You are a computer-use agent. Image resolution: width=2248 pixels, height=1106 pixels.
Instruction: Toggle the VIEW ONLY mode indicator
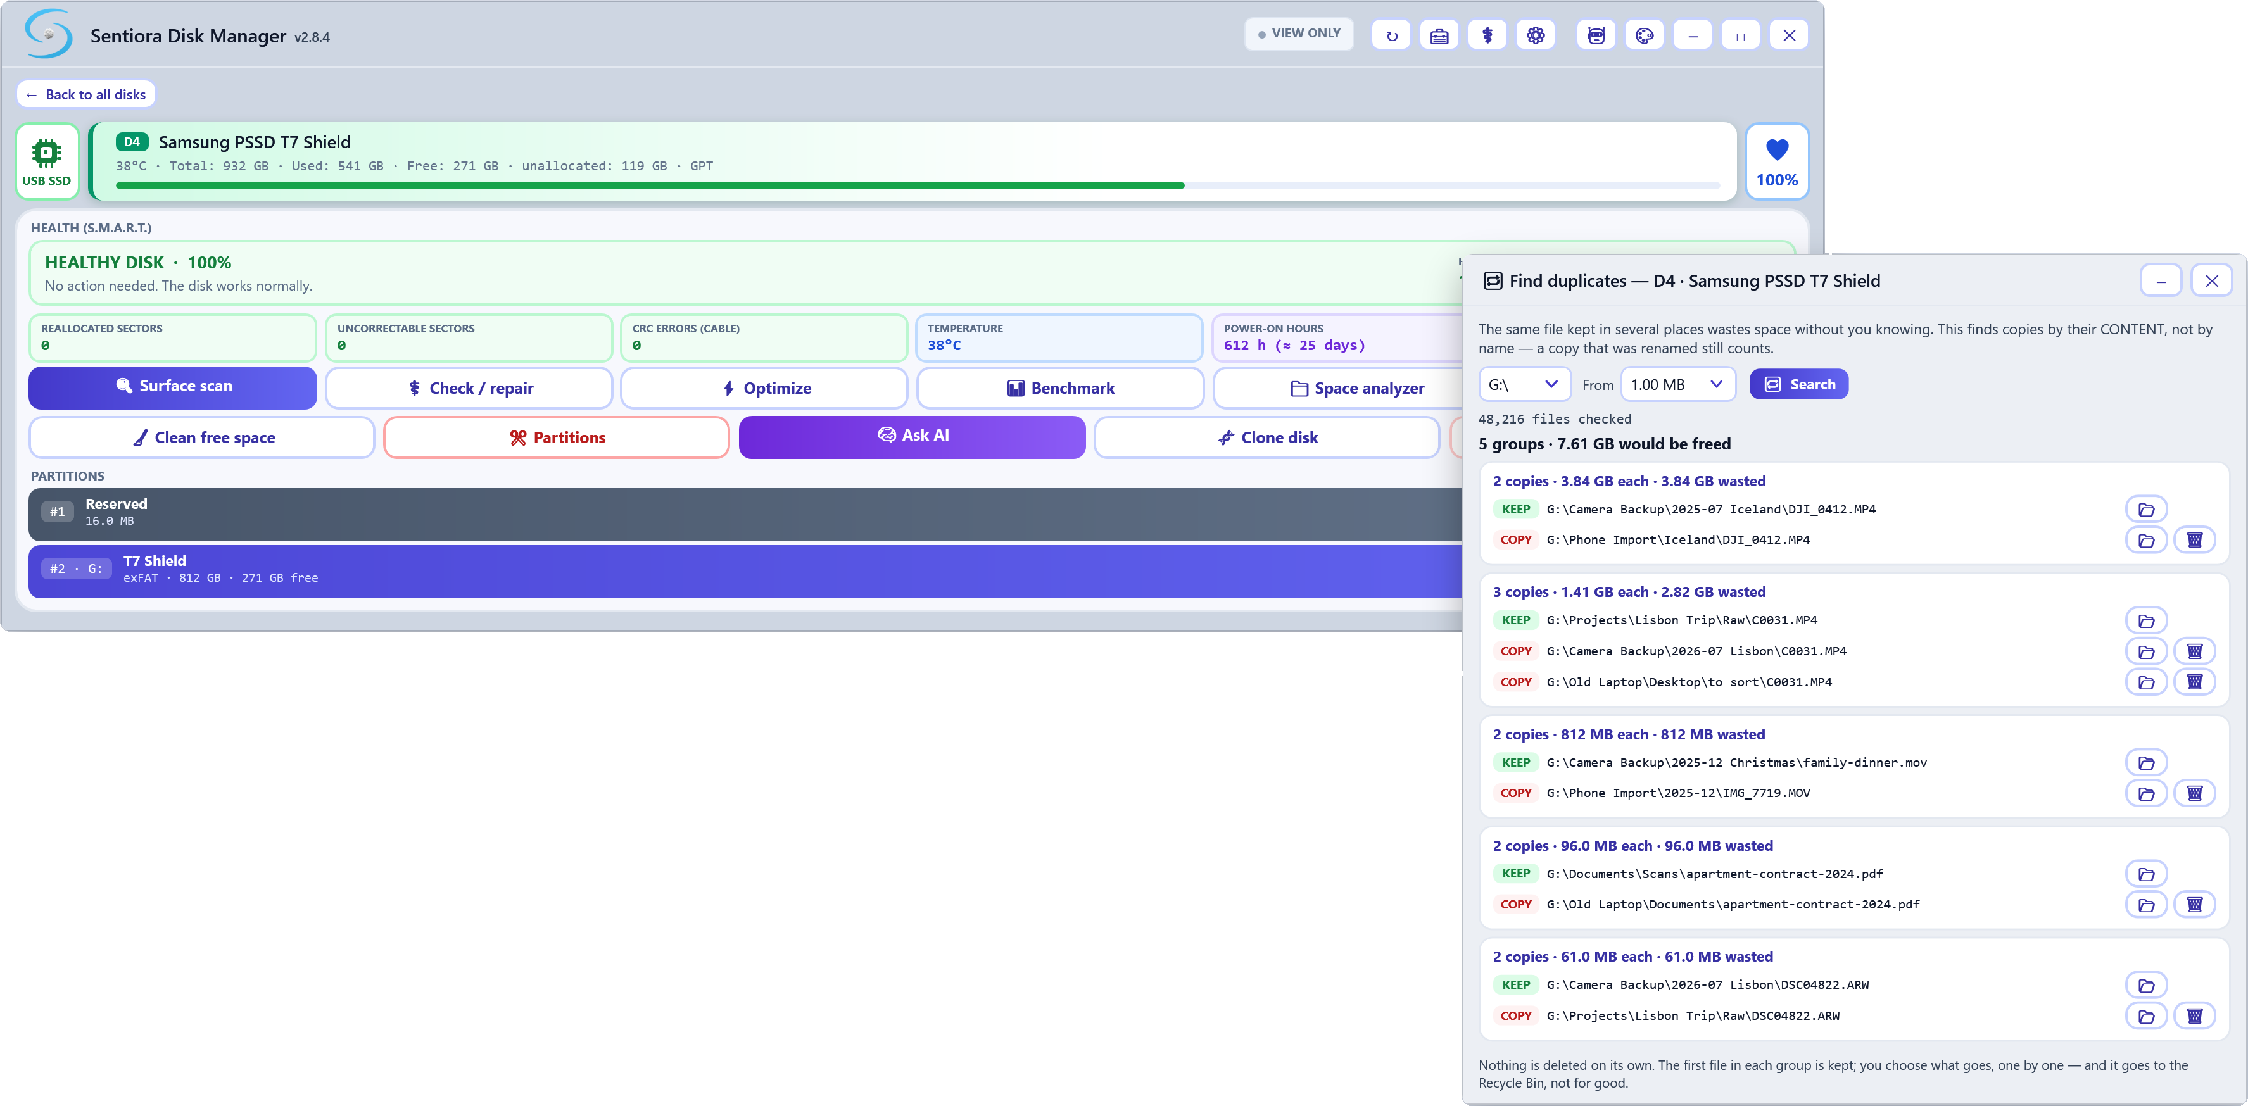coord(1299,34)
